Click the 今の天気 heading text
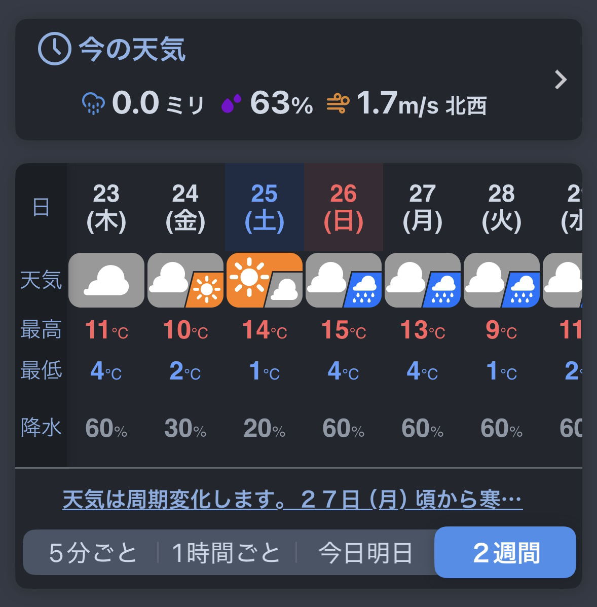Screen dimensions: 597x607 coord(132,49)
